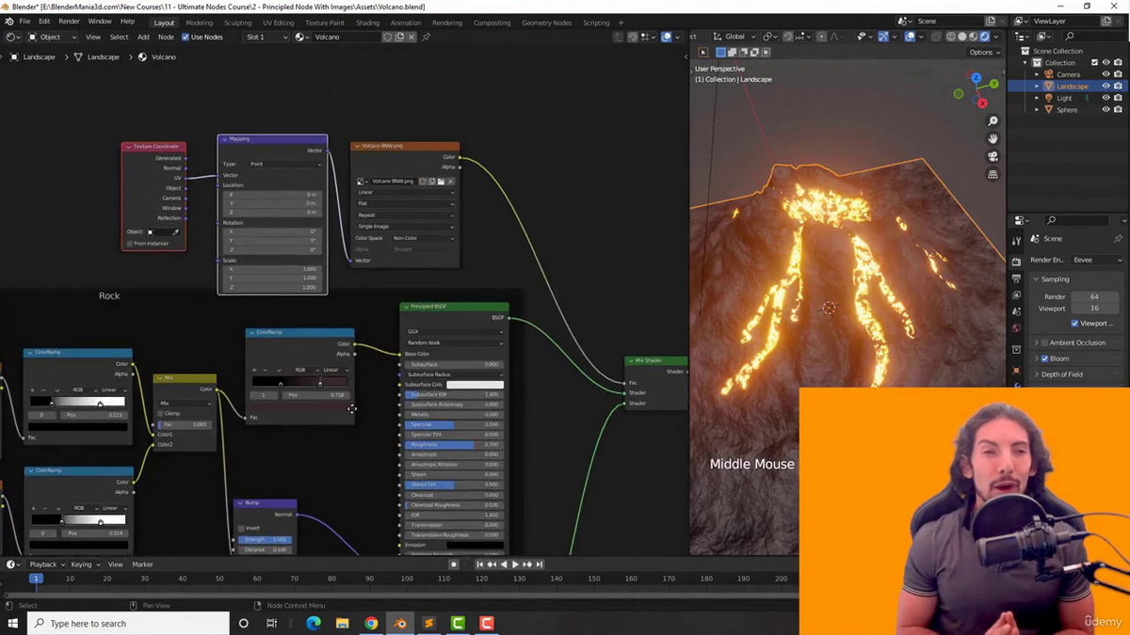Open the Object shader type dropdown

(x=53, y=37)
